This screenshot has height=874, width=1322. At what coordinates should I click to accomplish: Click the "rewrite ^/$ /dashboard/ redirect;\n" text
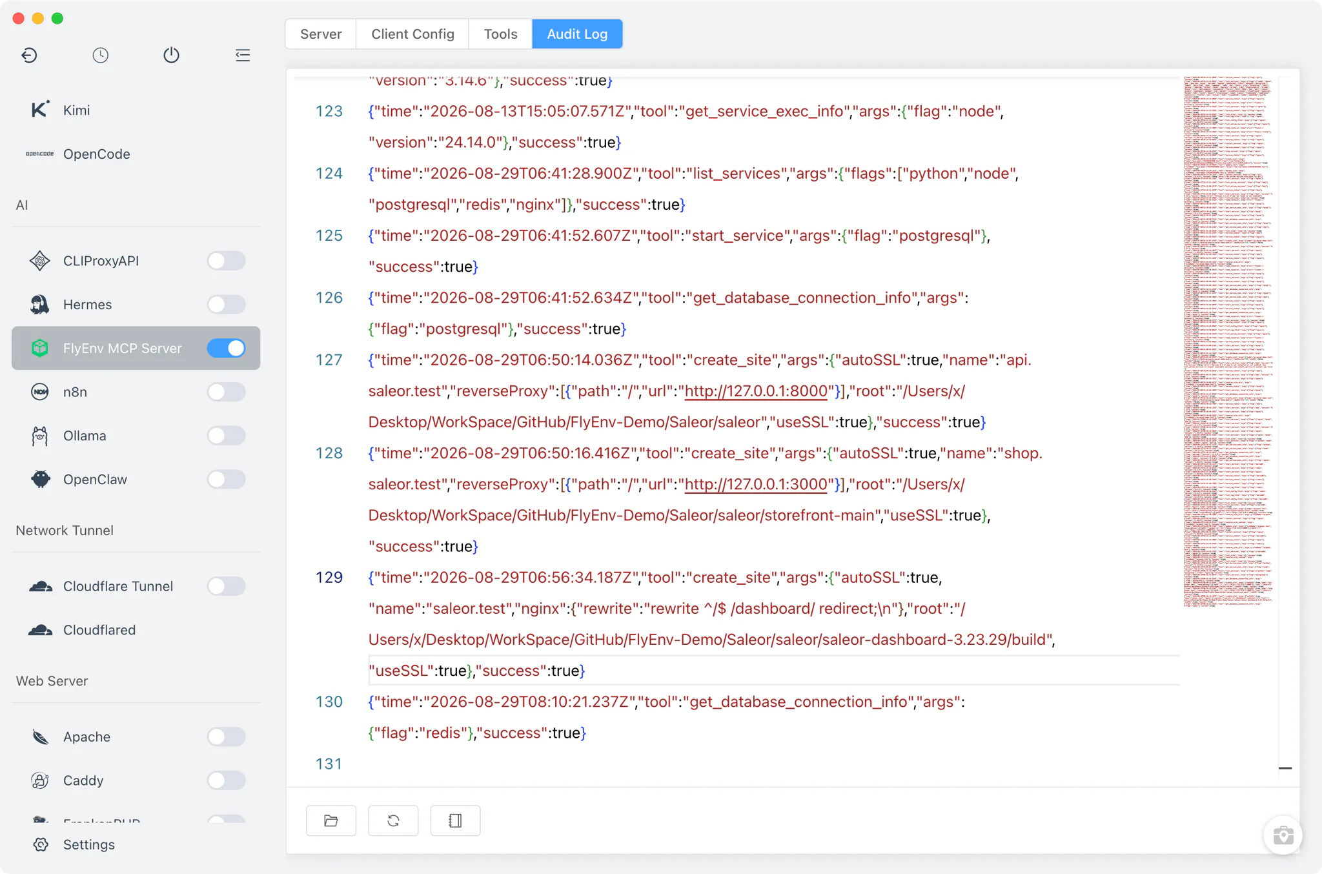click(x=768, y=609)
